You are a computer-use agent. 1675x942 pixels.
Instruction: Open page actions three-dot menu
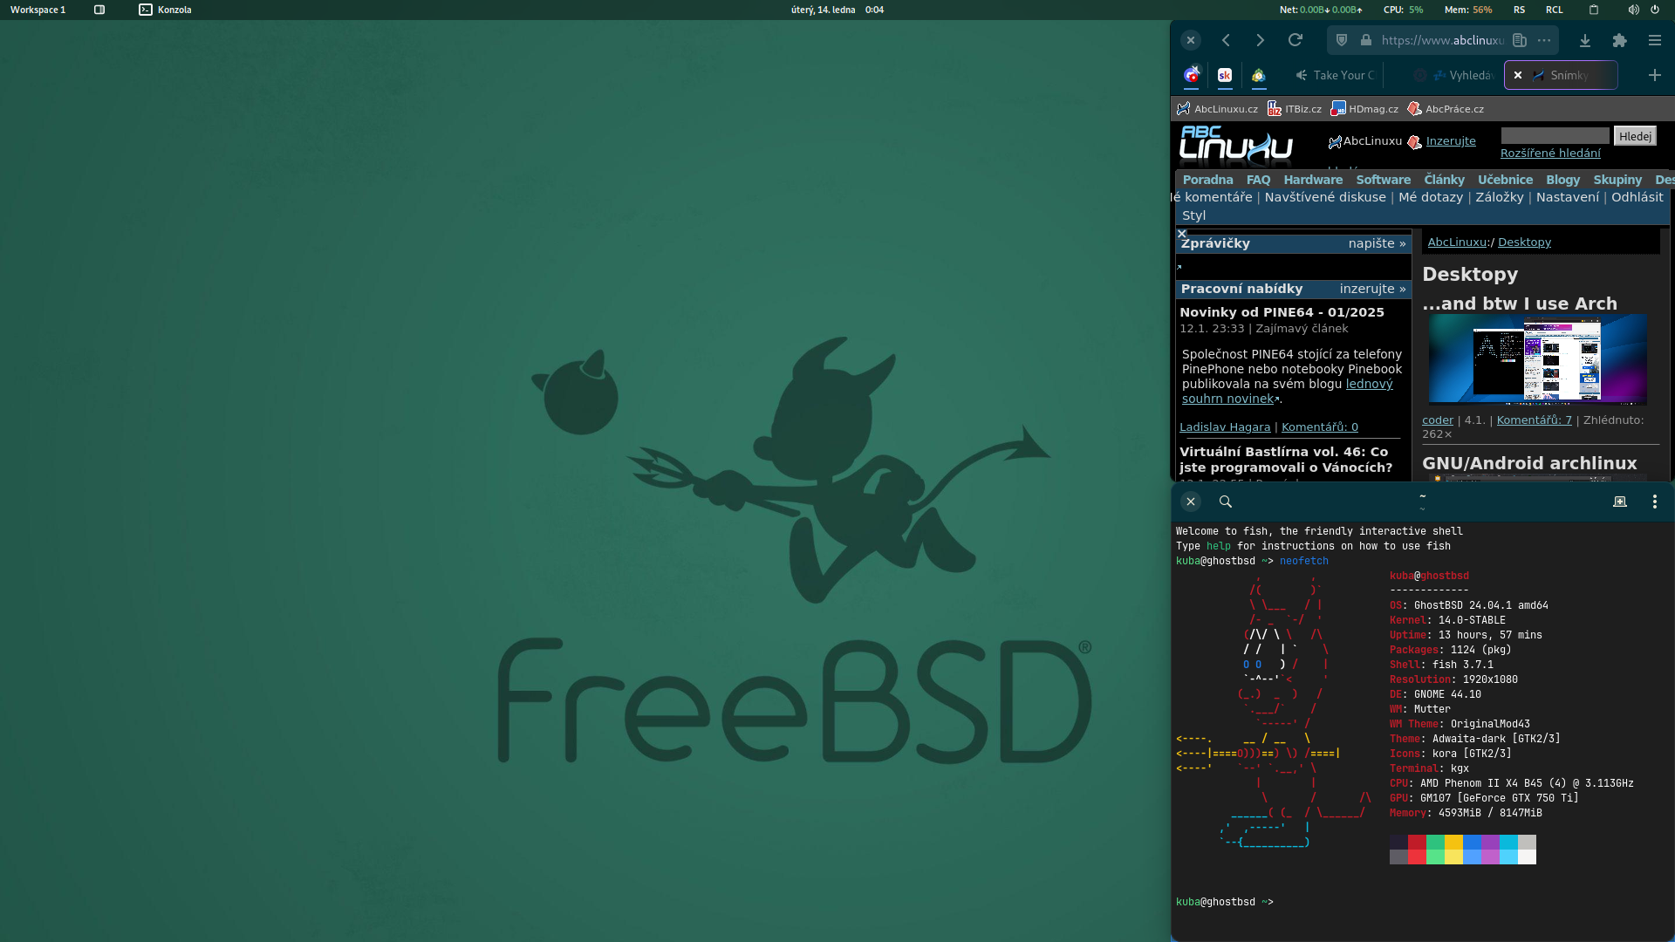point(1544,40)
